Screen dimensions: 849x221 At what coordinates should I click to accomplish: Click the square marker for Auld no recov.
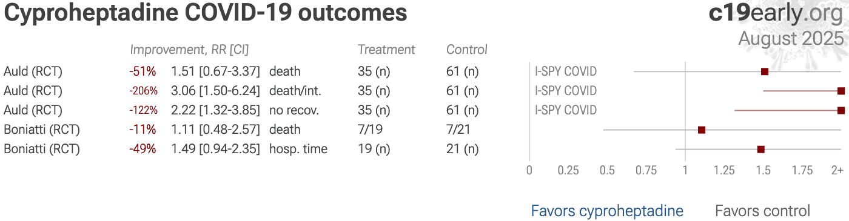click(841, 110)
